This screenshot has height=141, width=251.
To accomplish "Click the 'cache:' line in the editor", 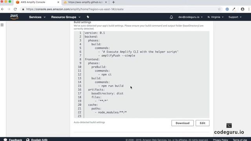I will (x=93, y=105).
